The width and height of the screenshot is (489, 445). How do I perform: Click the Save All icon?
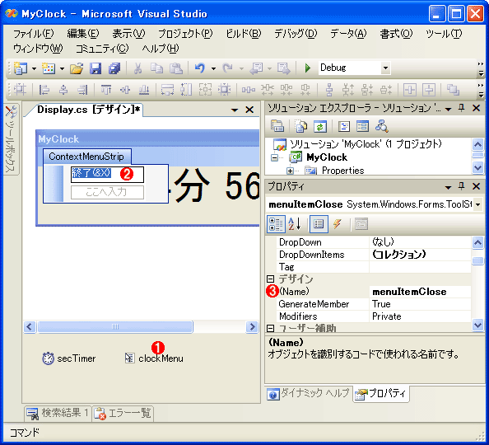tap(114, 68)
